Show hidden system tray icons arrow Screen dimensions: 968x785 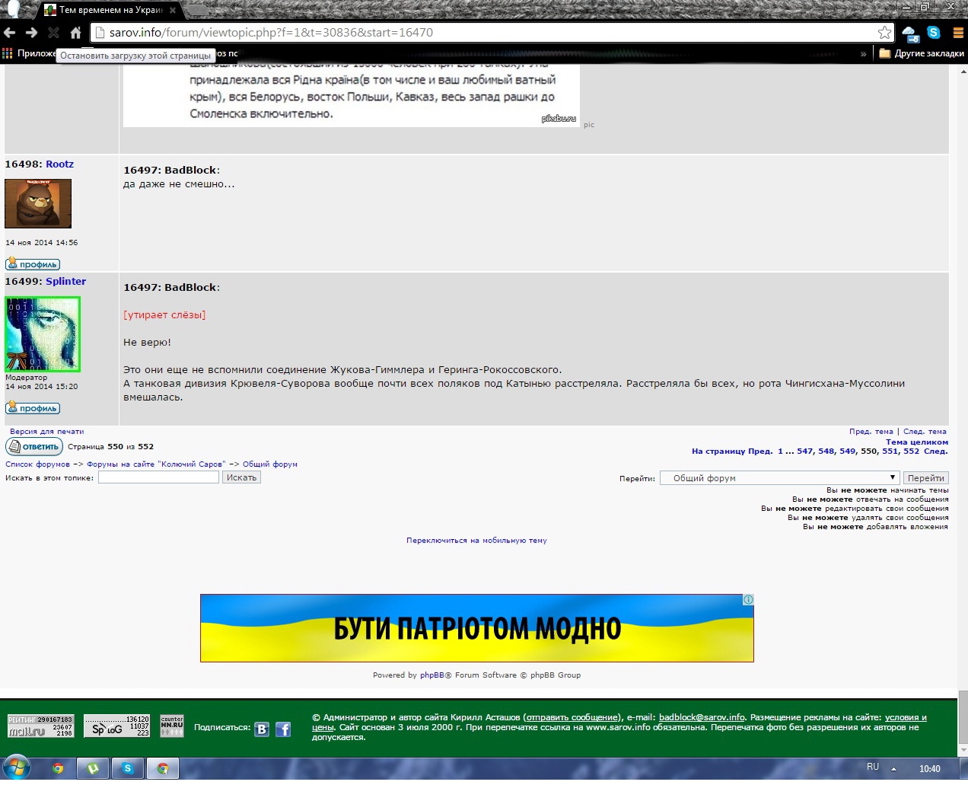[x=893, y=768]
